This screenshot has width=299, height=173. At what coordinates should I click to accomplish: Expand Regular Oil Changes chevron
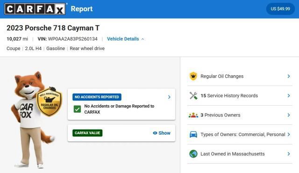[289, 76]
